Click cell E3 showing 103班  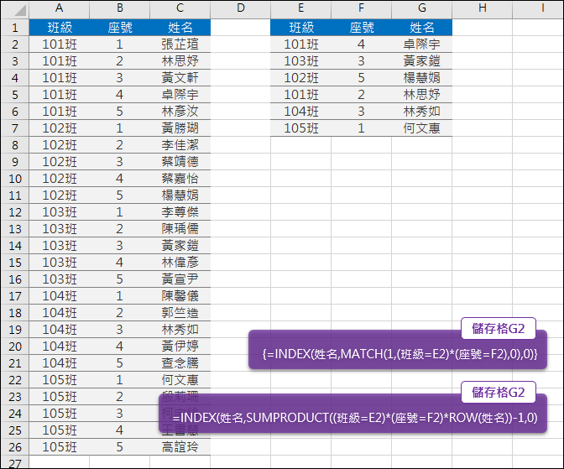point(301,61)
